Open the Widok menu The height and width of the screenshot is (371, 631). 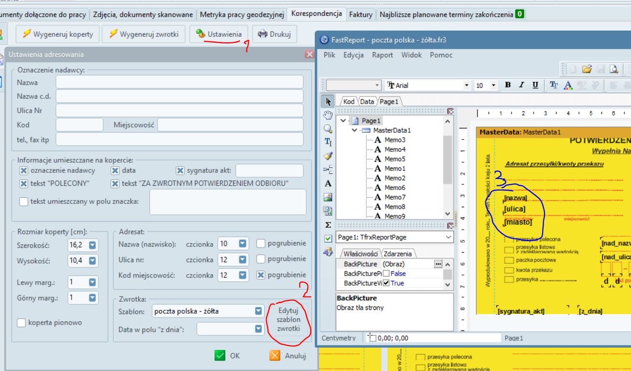pos(412,55)
